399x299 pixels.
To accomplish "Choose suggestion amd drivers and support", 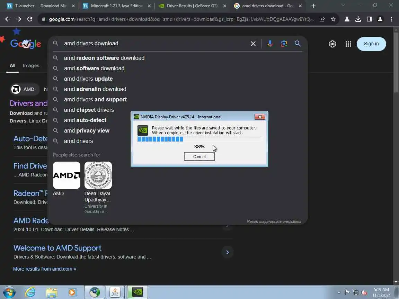I will pos(178,100).
